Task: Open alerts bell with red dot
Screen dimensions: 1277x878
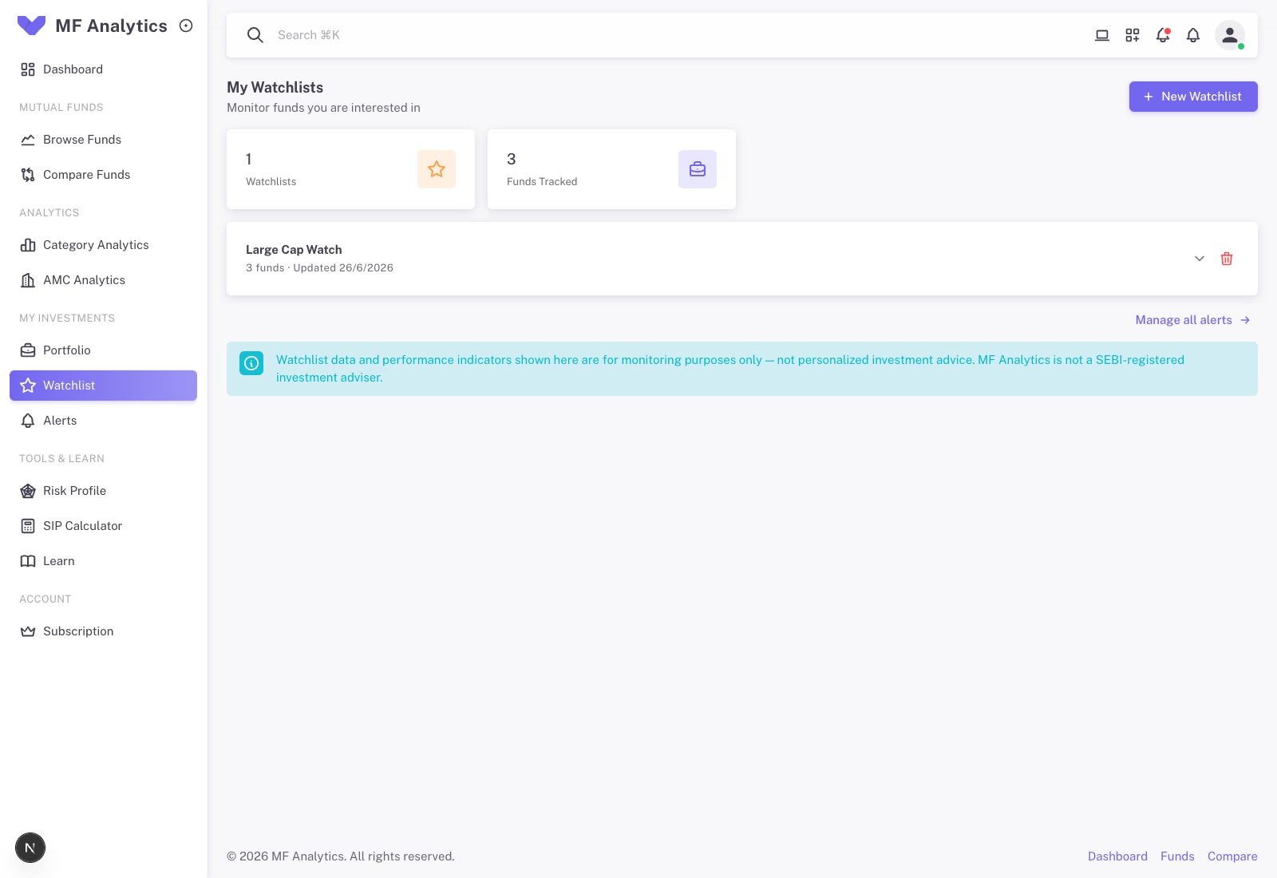Action: point(1163,35)
